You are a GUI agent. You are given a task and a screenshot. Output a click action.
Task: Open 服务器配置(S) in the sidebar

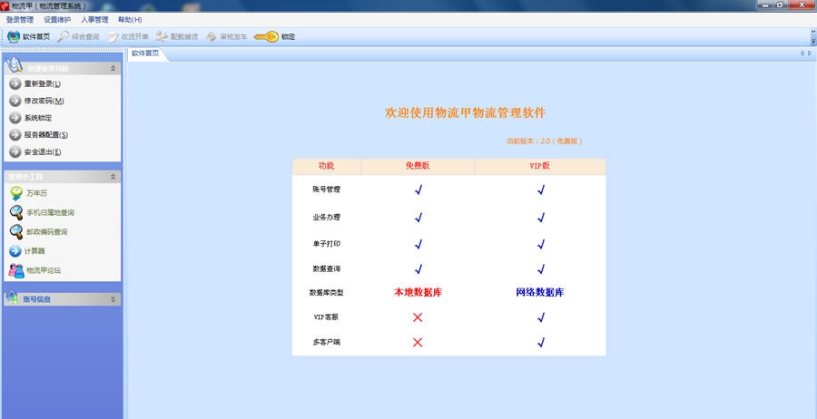point(38,135)
